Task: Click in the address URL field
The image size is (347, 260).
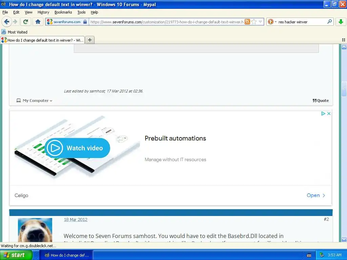Action: click(x=167, y=22)
